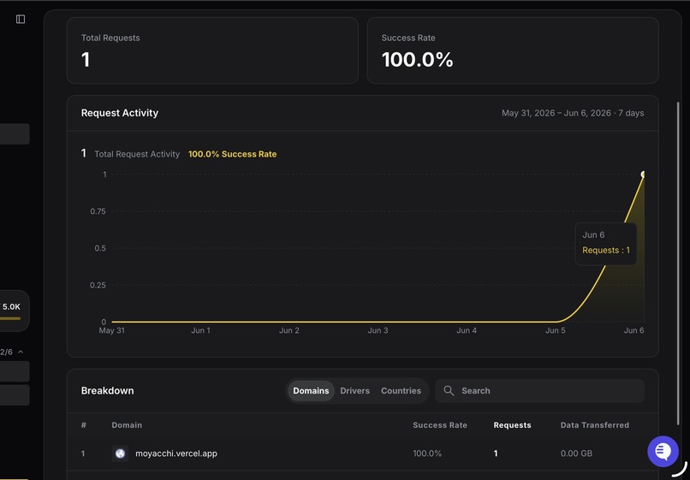Click the # column header

(x=84, y=425)
